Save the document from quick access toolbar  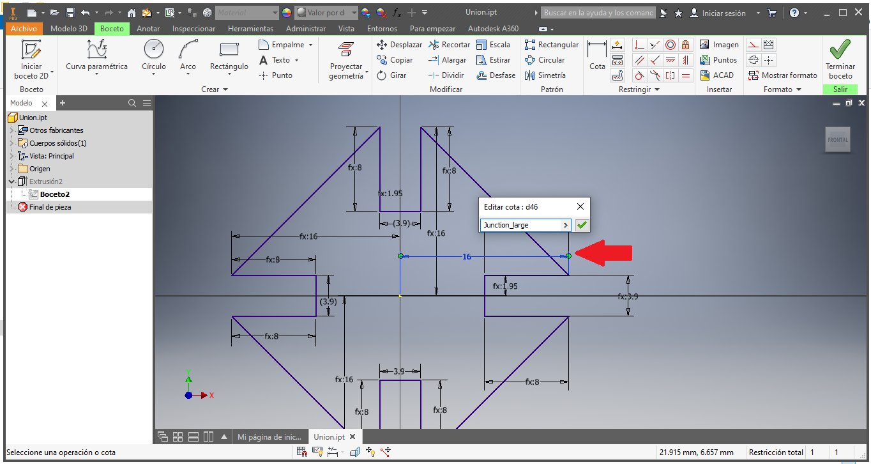point(70,13)
